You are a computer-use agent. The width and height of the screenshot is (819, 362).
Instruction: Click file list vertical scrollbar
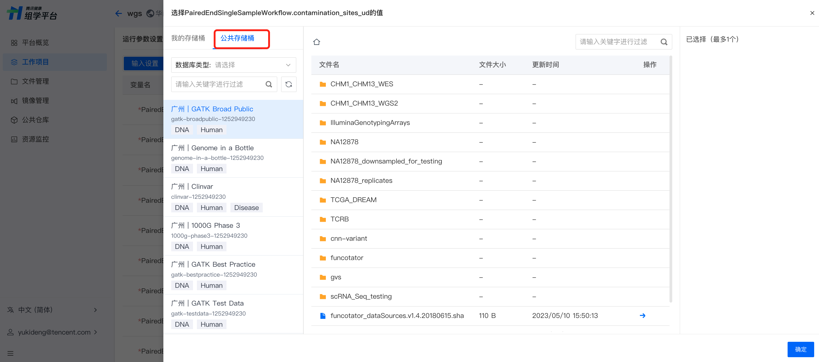(x=670, y=179)
